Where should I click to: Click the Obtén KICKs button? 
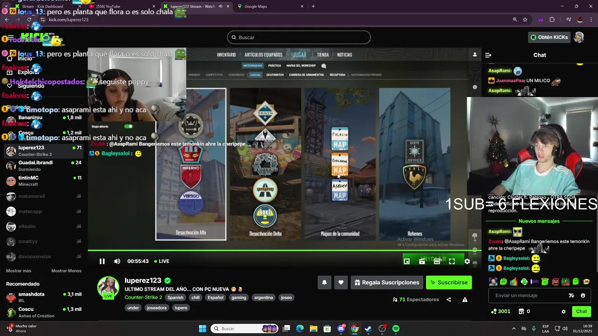(x=549, y=37)
